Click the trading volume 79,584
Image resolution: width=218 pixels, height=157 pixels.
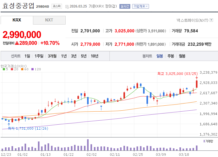pyautogui.click(x=191, y=31)
